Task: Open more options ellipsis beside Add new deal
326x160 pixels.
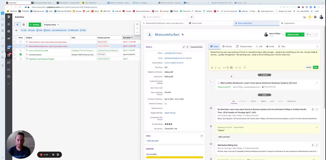Action: click(x=315, y=35)
